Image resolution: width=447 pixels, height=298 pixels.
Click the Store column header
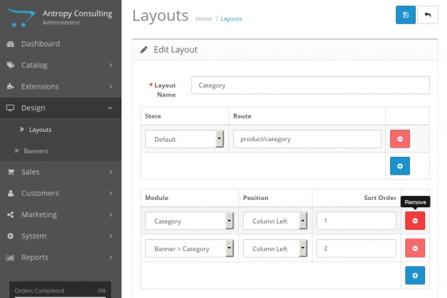pyautogui.click(x=153, y=116)
